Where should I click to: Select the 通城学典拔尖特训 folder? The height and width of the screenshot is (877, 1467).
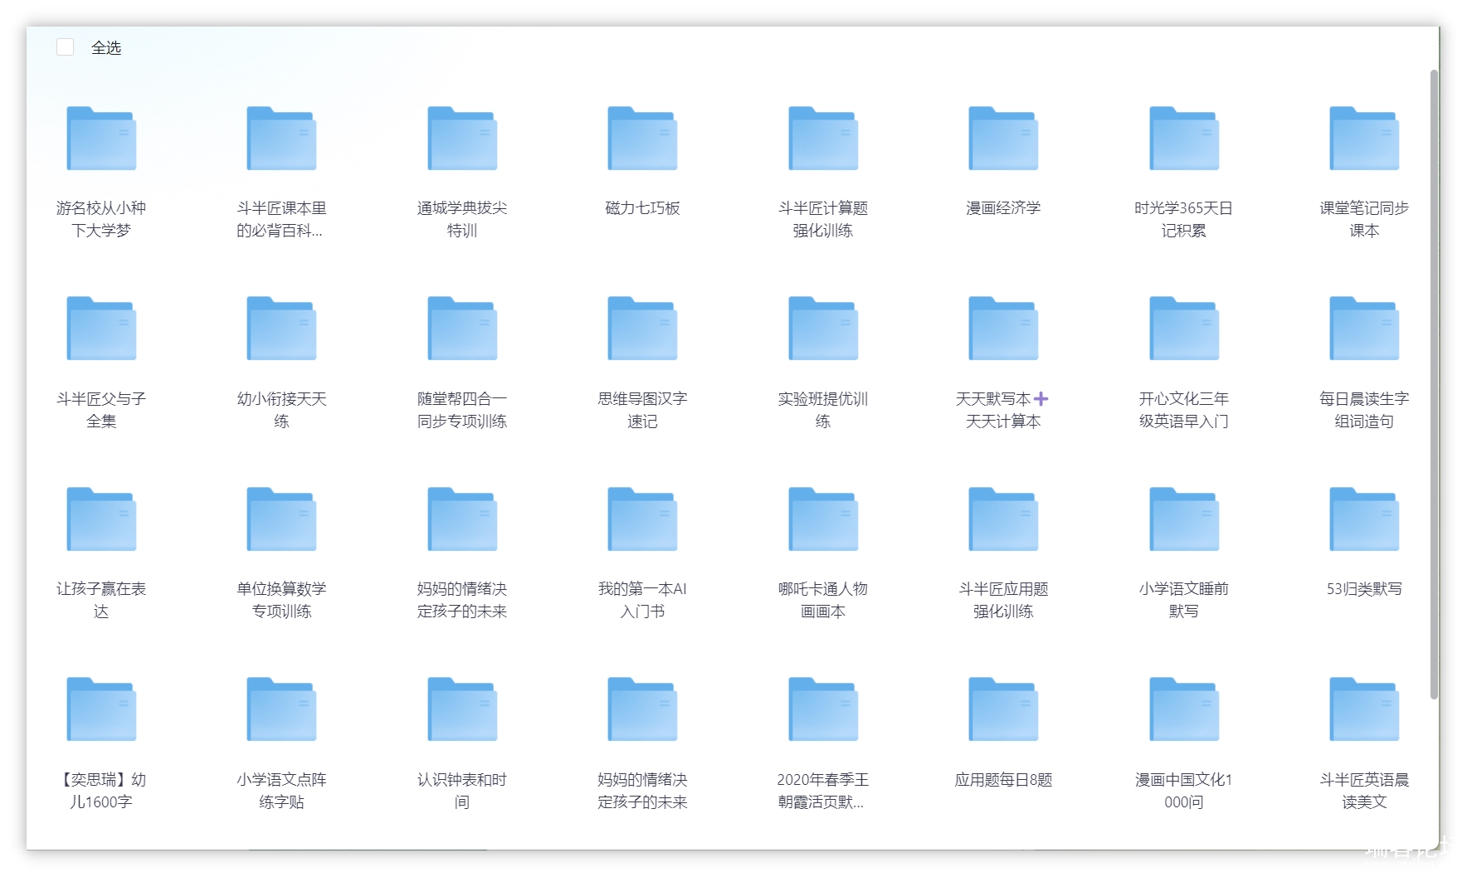[462, 139]
